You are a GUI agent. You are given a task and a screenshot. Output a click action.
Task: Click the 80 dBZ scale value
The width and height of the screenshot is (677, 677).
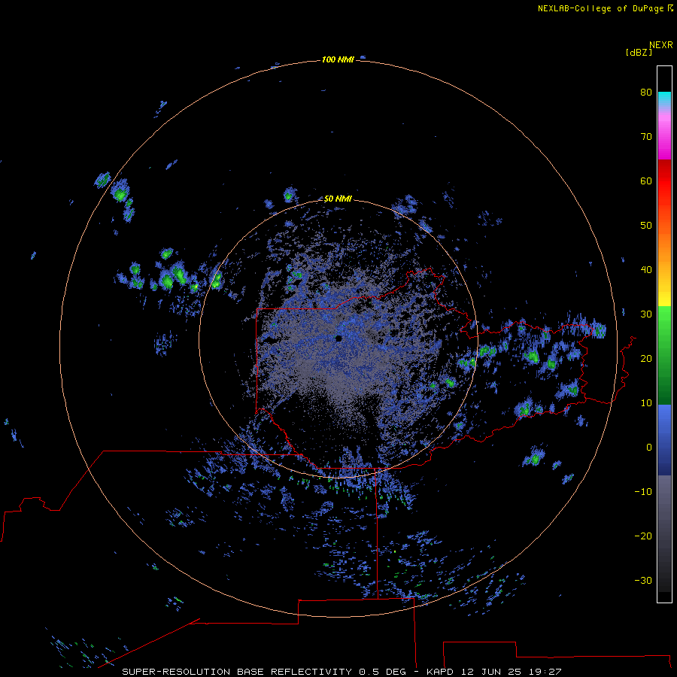[646, 92]
